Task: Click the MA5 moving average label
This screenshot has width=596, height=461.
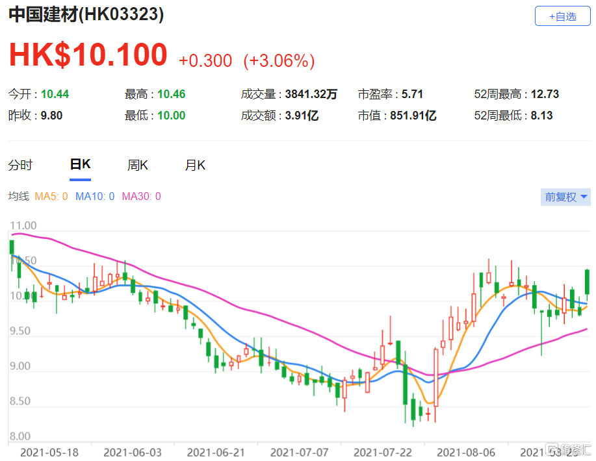Action: point(51,196)
